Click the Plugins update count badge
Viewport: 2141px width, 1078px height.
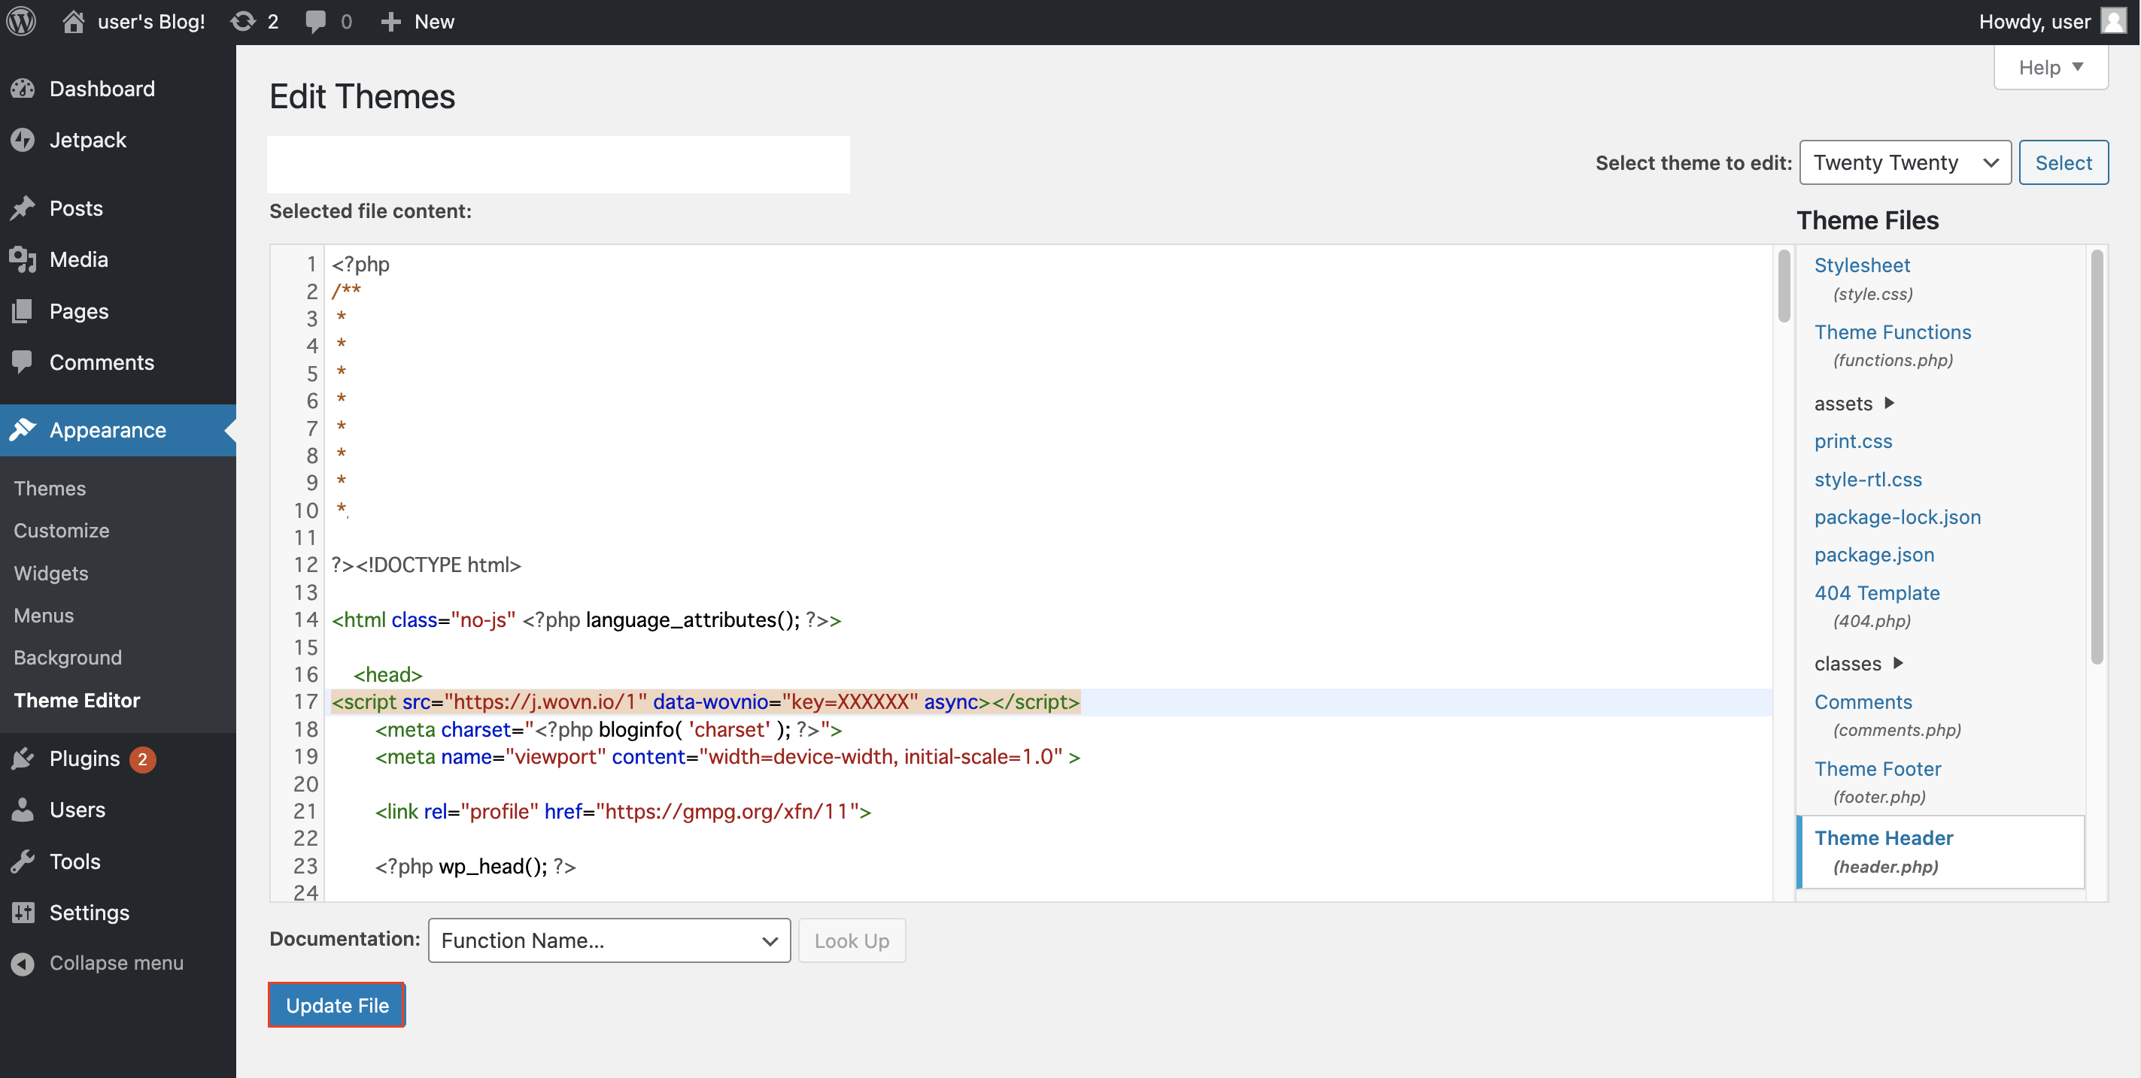(x=142, y=759)
